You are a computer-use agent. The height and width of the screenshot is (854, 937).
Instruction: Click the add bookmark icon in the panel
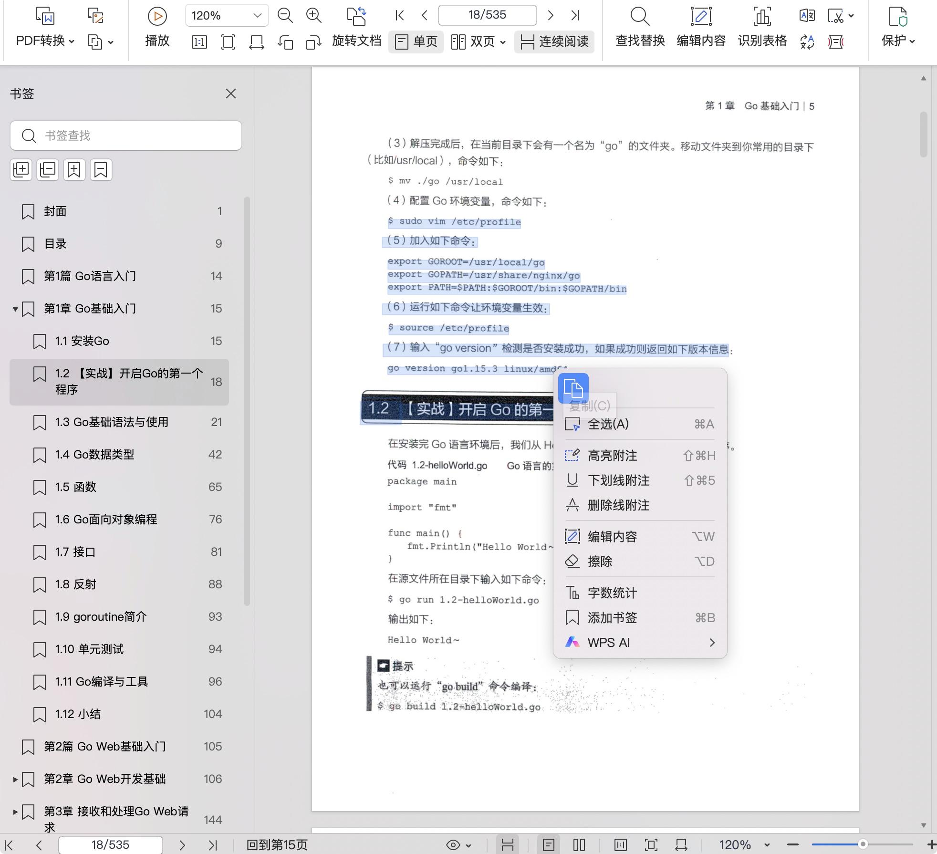pyautogui.click(x=74, y=170)
